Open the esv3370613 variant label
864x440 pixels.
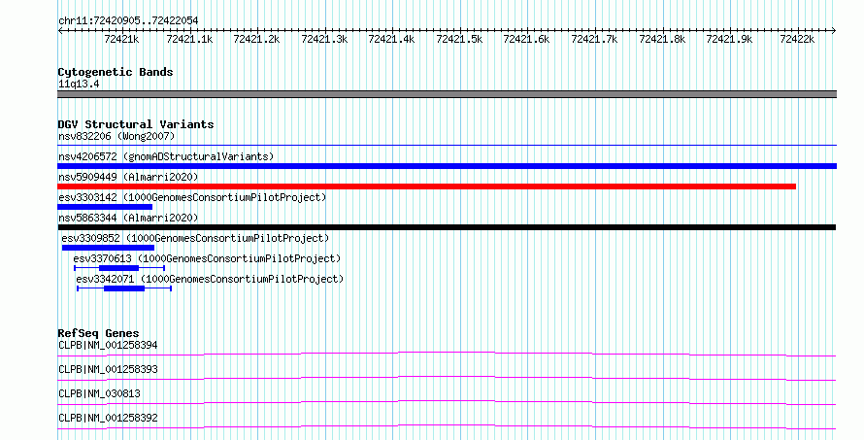tap(207, 258)
